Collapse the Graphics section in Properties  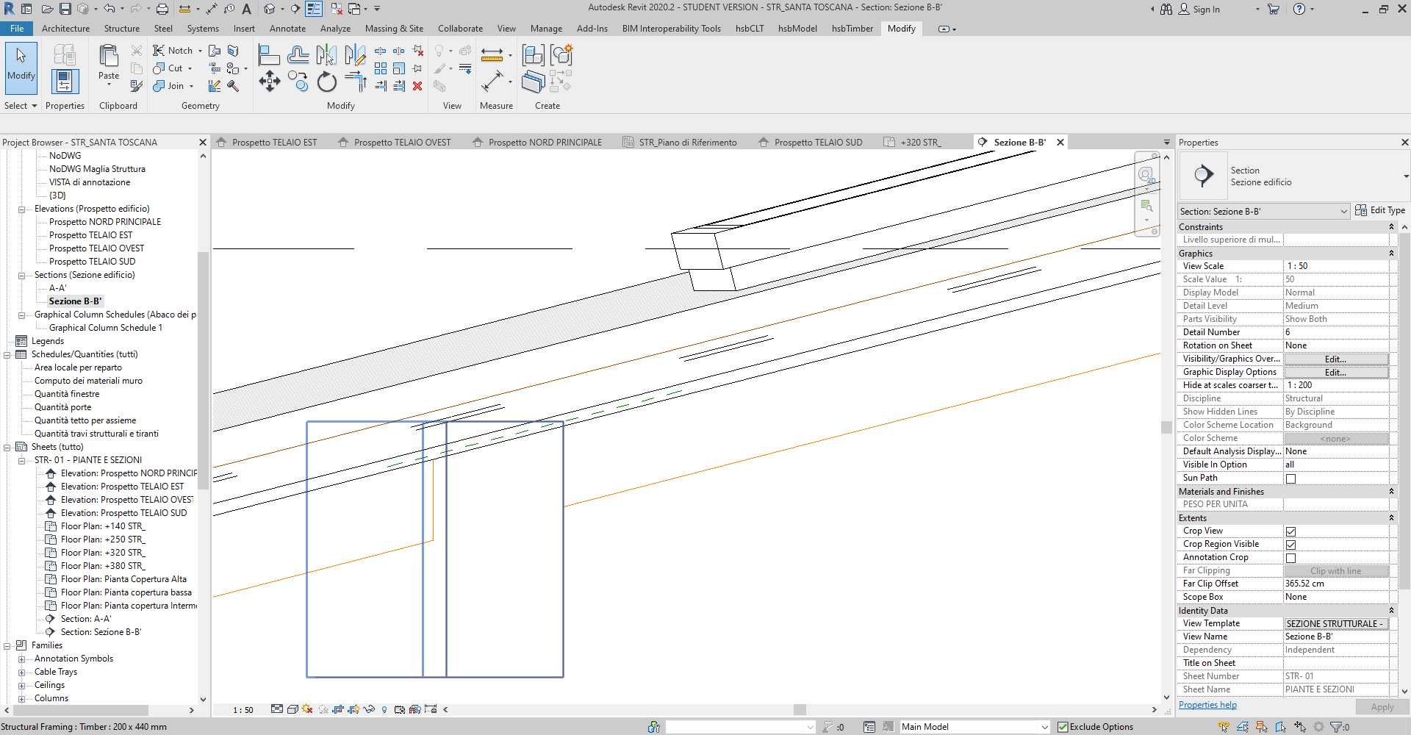point(1393,253)
